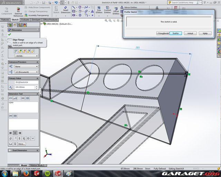Click the green checkmark to accept dimension
This screenshot has height=177, width=221.
click(10, 35)
